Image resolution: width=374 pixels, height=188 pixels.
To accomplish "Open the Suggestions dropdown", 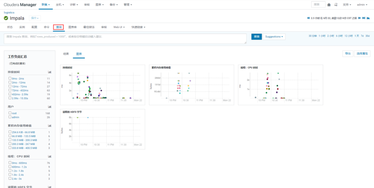I will point(274,37).
